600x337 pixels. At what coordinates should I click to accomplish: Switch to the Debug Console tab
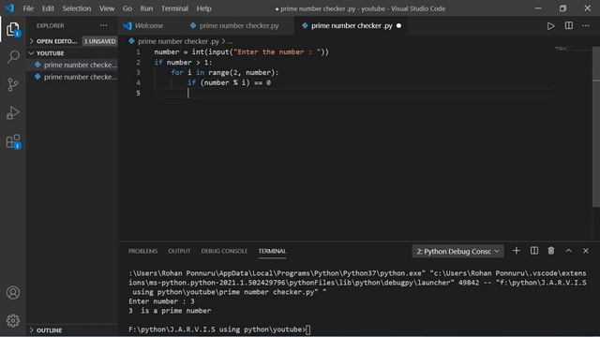[x=224, y=251]
